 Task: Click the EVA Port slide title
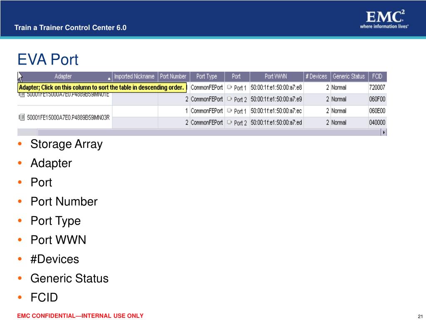pos(48,59)
